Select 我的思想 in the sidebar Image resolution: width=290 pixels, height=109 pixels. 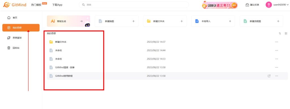pos(21,28)
